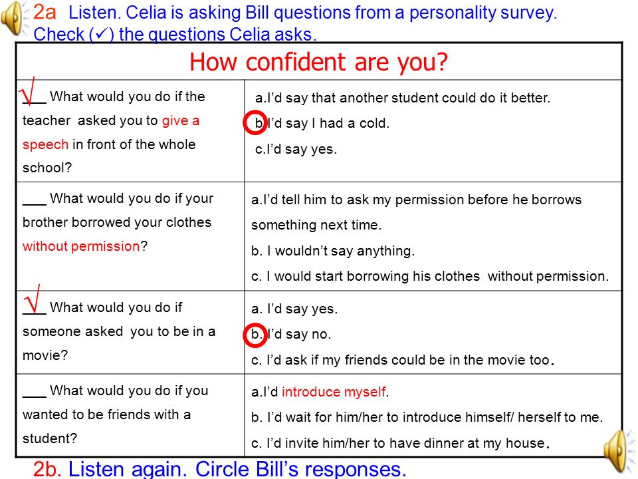Select circled answer b "I'd say I had a cold"
The width and height of the screenshot is (638, 479).
[316, 122]
